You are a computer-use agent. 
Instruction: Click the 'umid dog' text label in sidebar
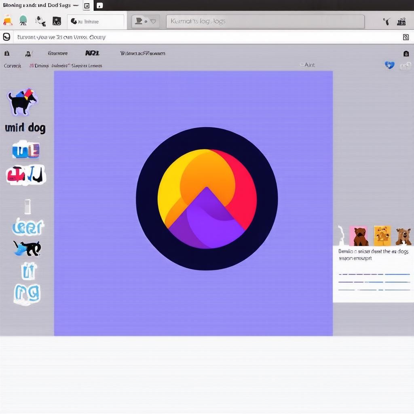[x=25, y=128]
